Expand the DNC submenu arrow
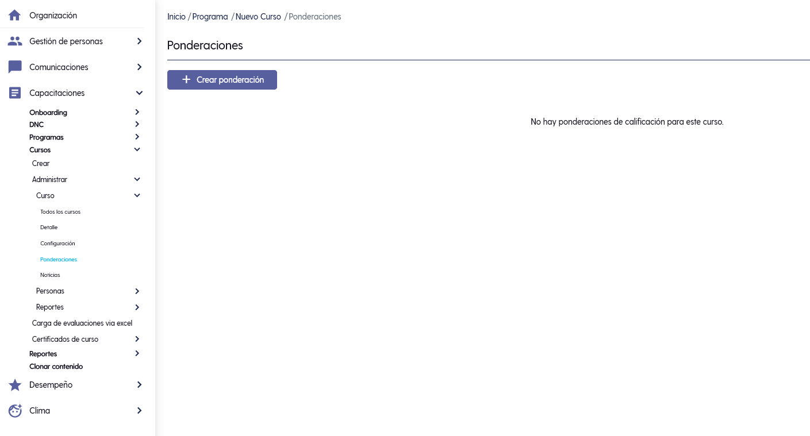Viewport: 810px width, 436px height. click(137, 124)
